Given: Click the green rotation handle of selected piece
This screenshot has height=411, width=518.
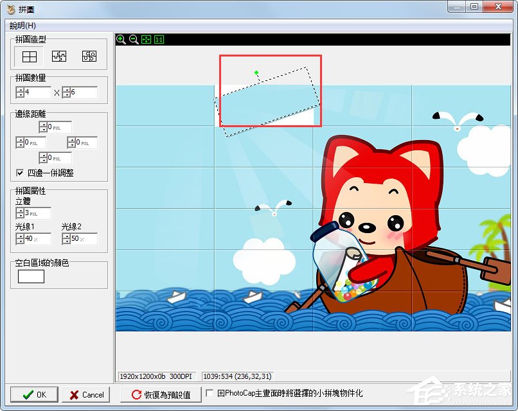Looking at the screenshot, I should click(x=256, y=73).
